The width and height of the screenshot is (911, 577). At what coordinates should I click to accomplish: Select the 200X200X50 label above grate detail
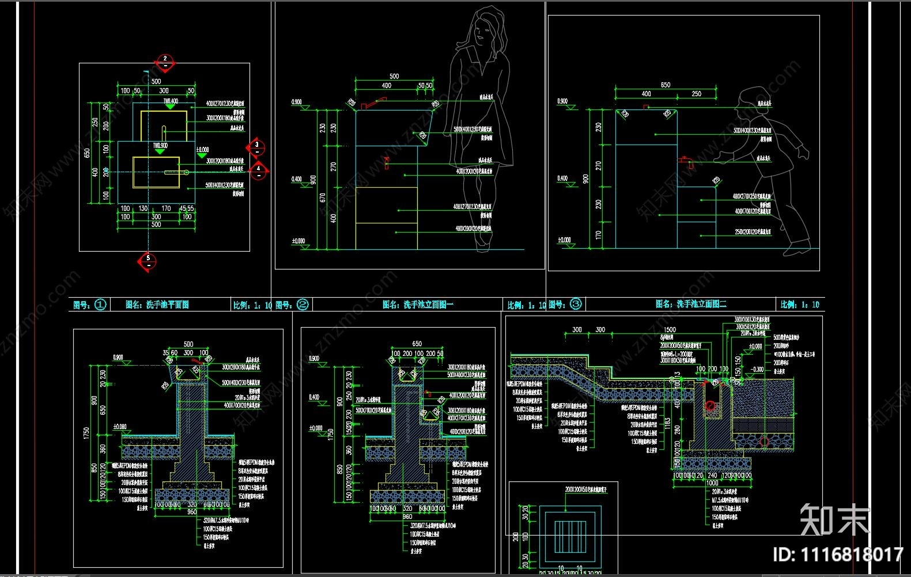[x=585, y=489]
